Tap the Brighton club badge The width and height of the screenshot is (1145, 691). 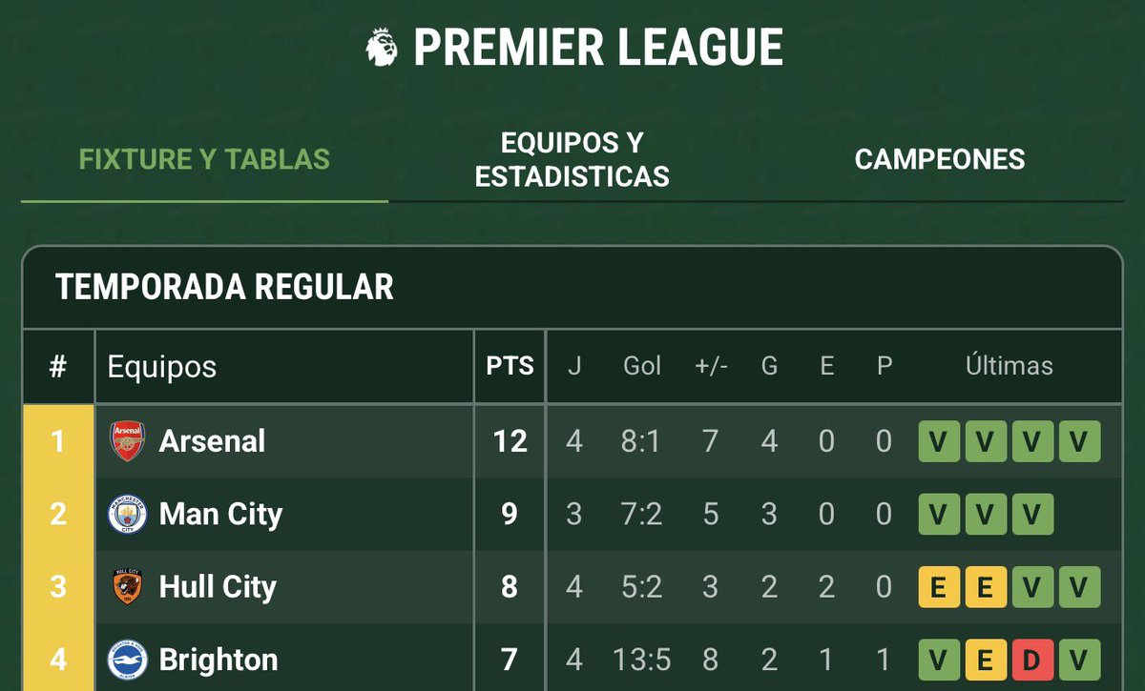point(127,660)
